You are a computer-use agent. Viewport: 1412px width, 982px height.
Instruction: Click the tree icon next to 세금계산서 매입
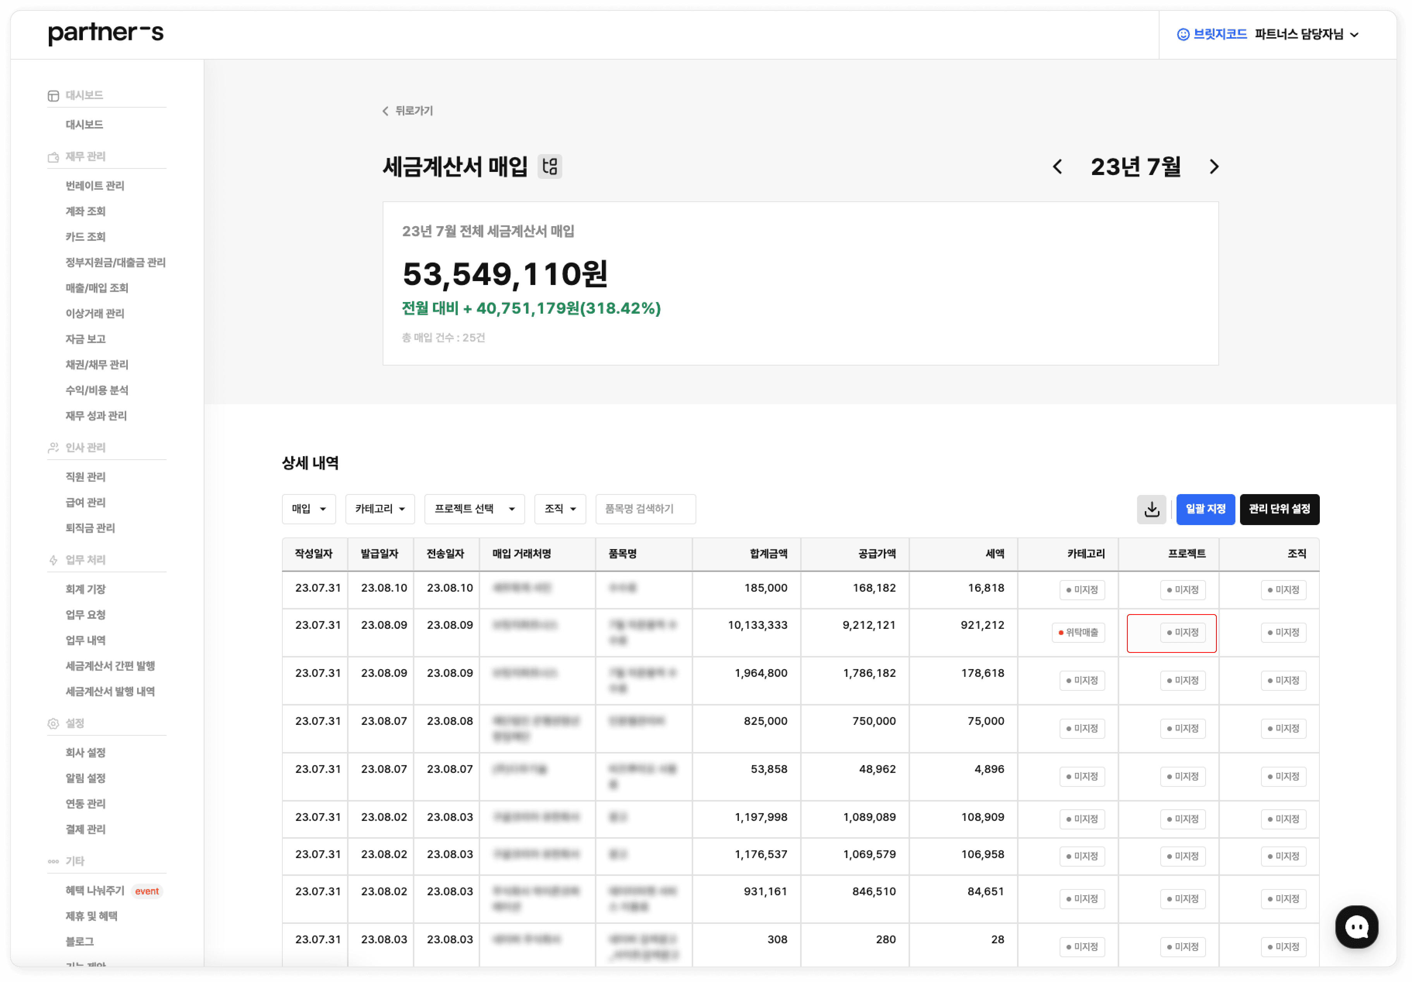click(550, 166)
